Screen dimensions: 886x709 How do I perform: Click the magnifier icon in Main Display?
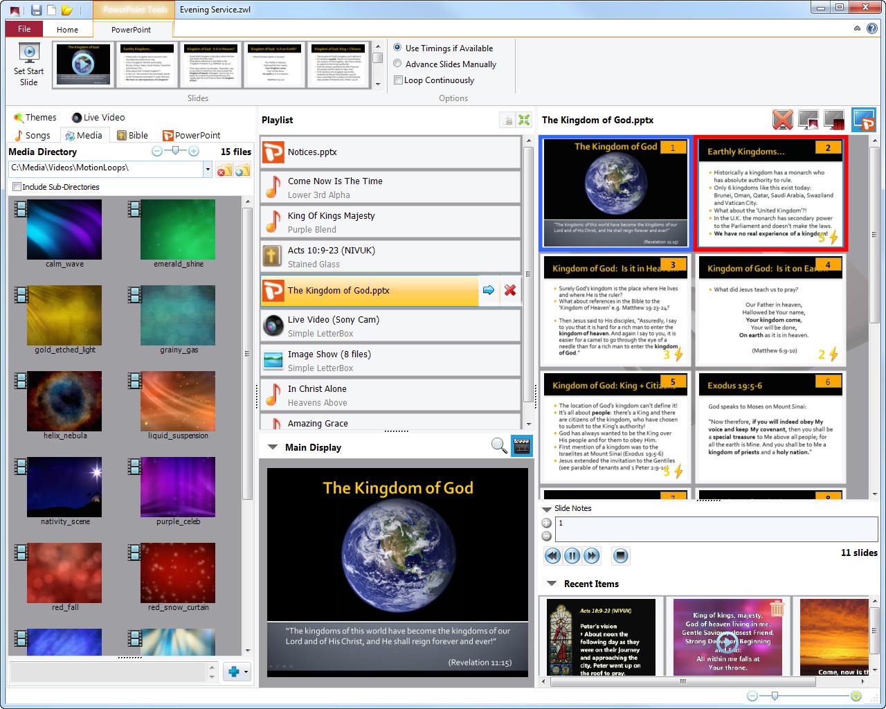tap(499, 446)
